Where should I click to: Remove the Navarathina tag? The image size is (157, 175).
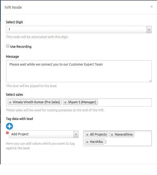[x=112, y=135]
